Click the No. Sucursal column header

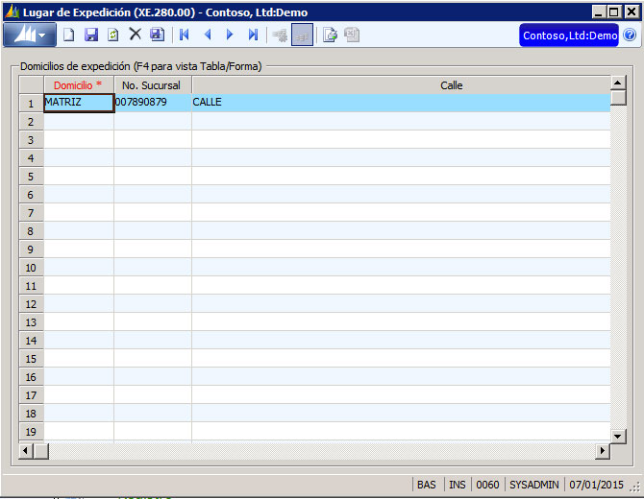coord(152,85)
